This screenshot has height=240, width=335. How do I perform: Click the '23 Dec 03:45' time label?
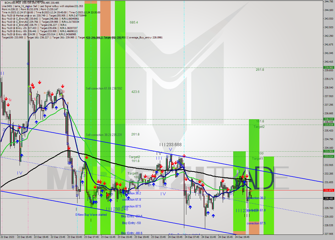click(75, 237)
